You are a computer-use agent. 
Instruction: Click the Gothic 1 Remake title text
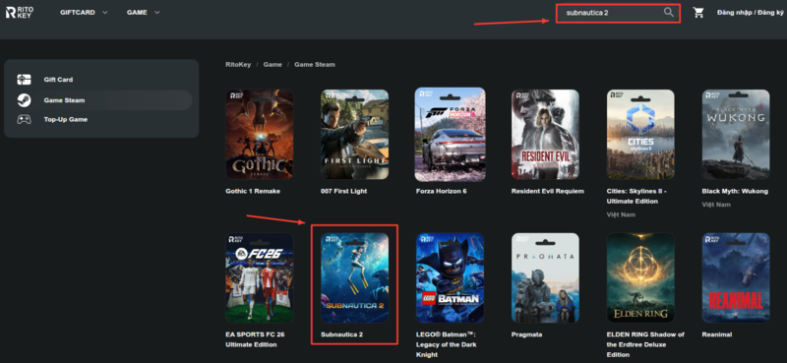pyautogui.click(x=253, y=191)
